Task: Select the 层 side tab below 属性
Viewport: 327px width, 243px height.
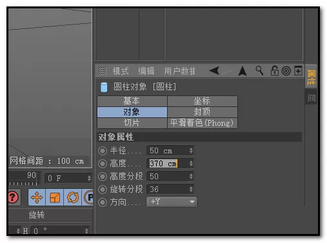Action: tap(311, 98)
